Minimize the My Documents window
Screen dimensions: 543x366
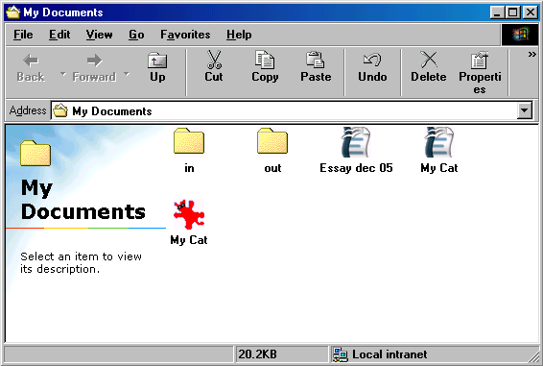[x=497, y=12]
